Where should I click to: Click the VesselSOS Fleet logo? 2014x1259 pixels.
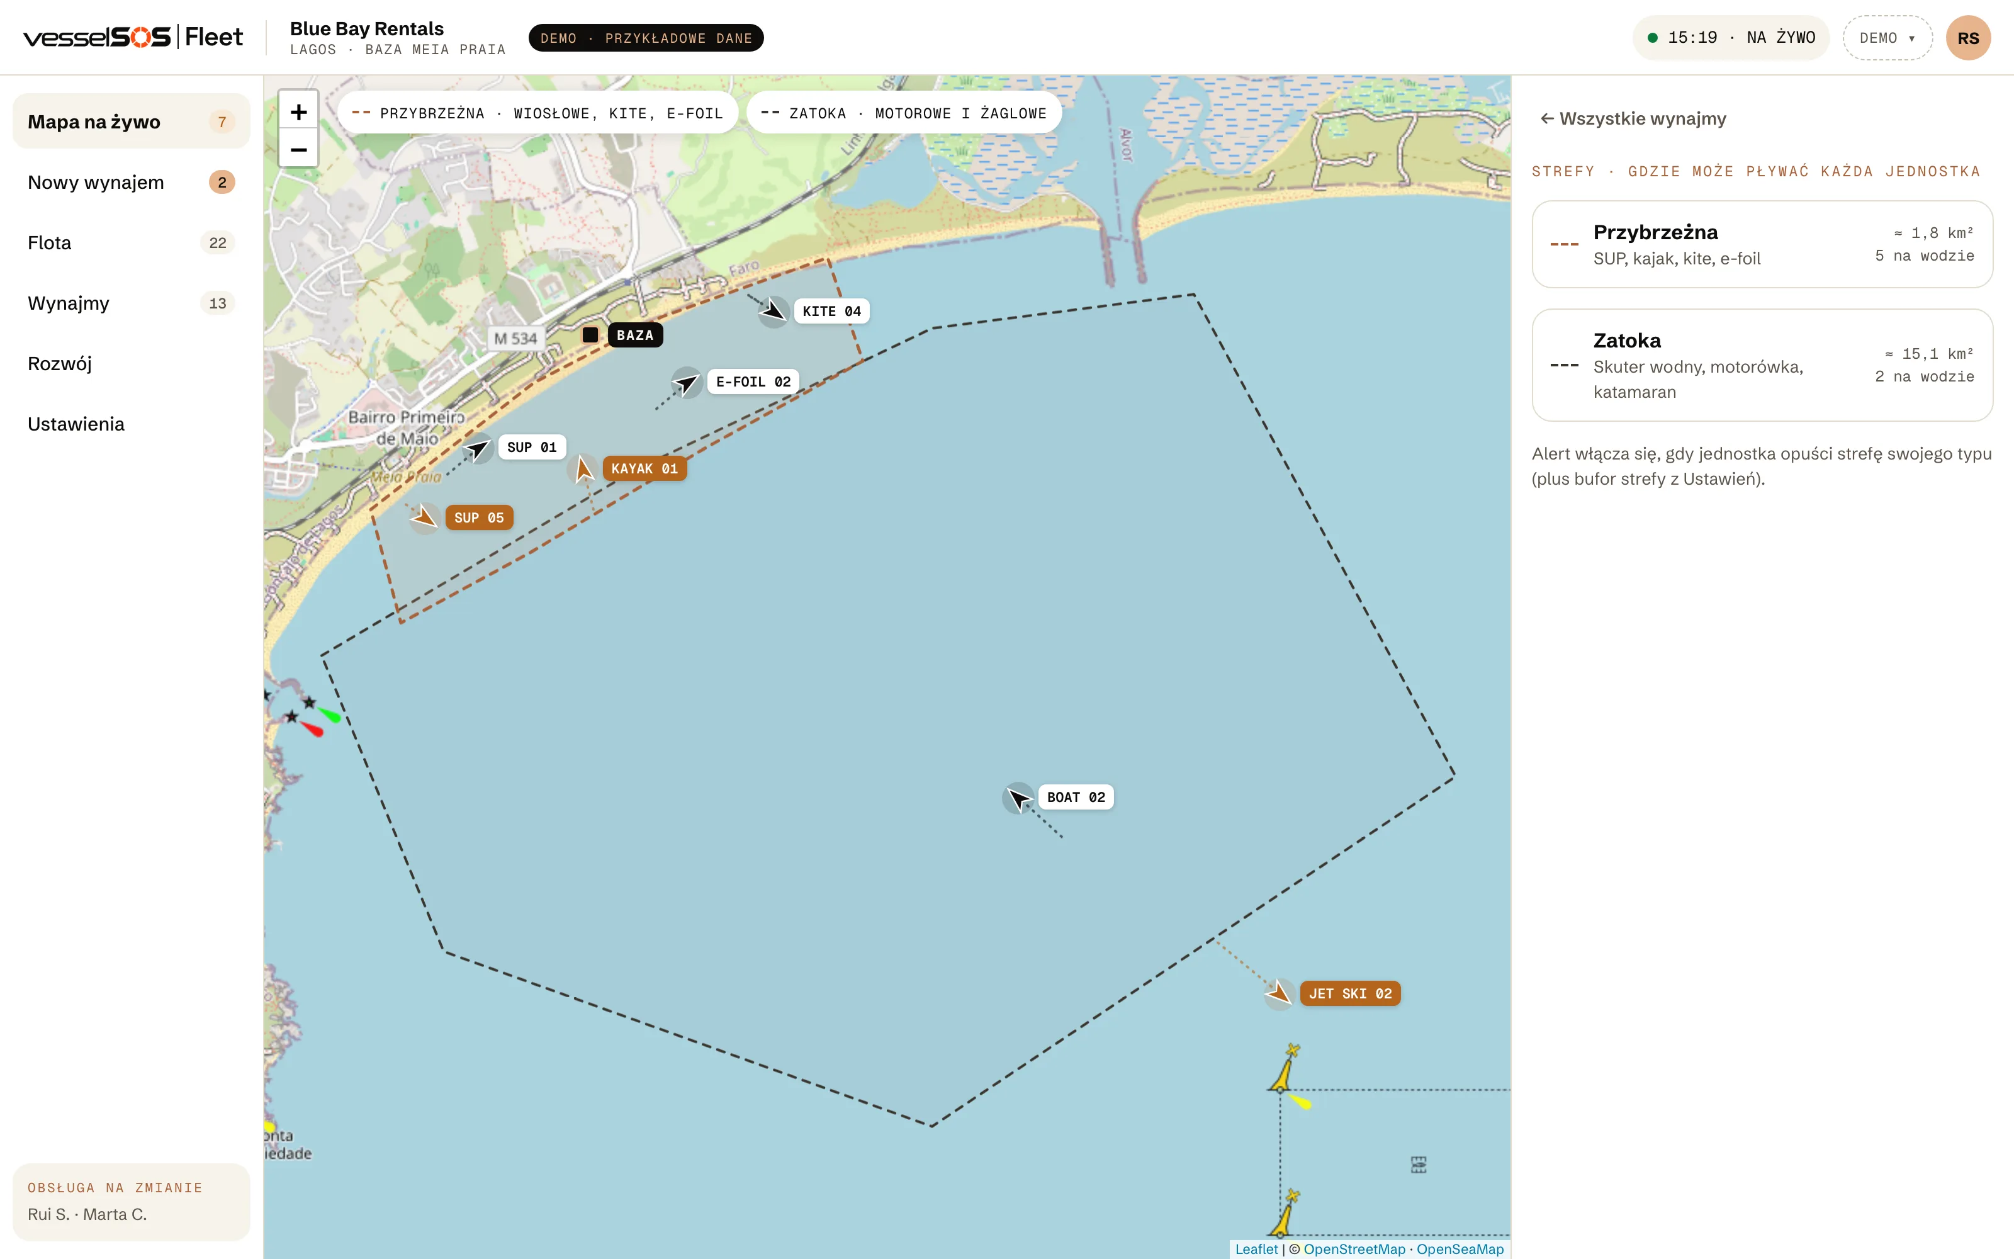point(133,37)
